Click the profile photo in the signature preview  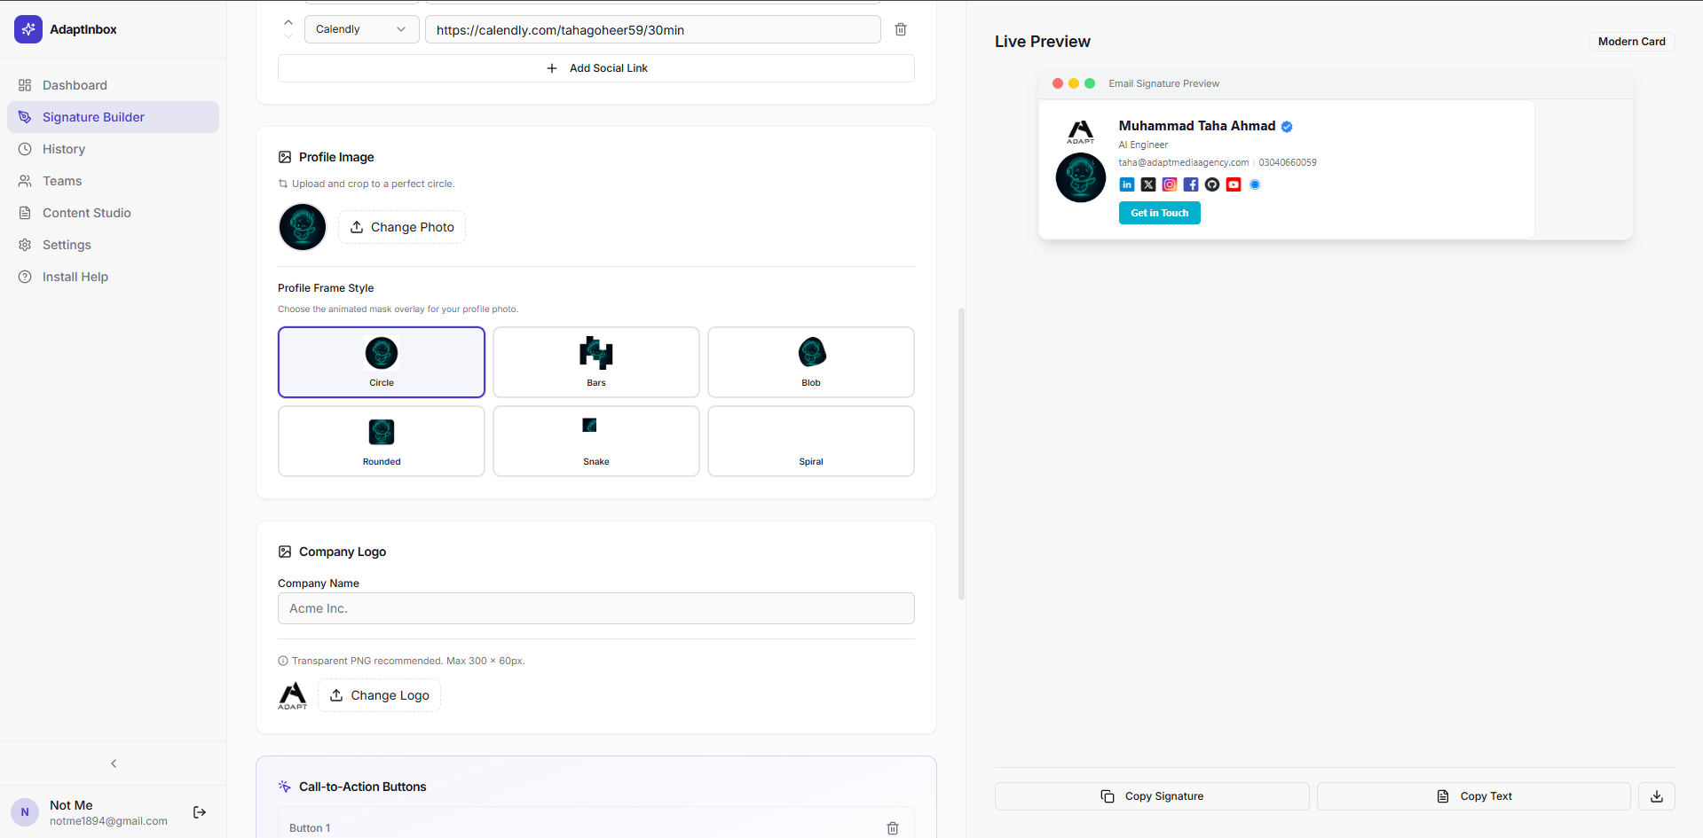1080,177
